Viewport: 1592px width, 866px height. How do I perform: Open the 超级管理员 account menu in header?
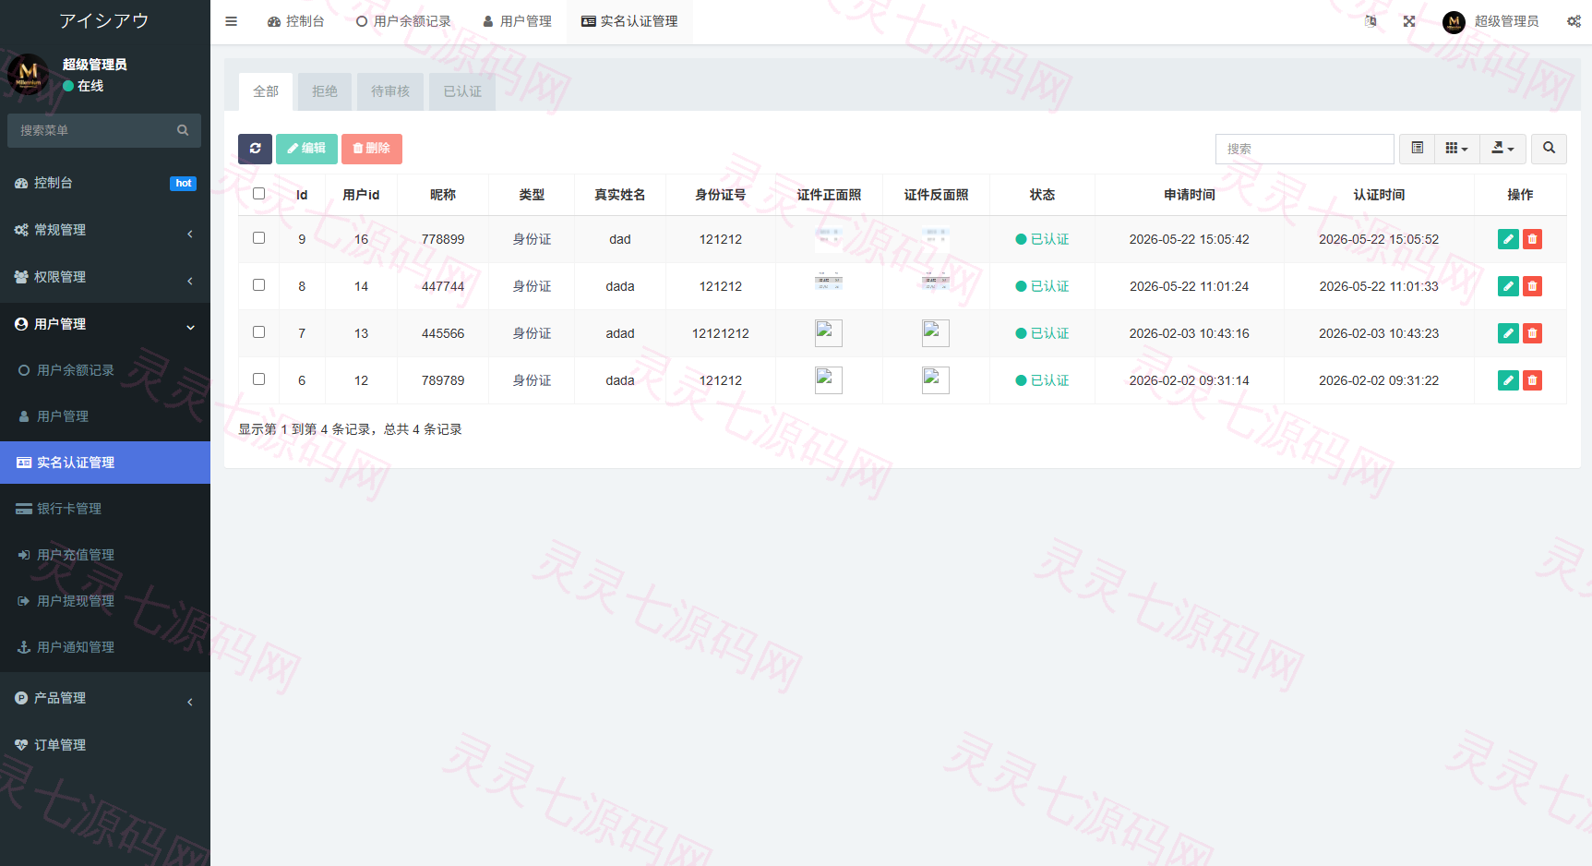pos(1491,21)
